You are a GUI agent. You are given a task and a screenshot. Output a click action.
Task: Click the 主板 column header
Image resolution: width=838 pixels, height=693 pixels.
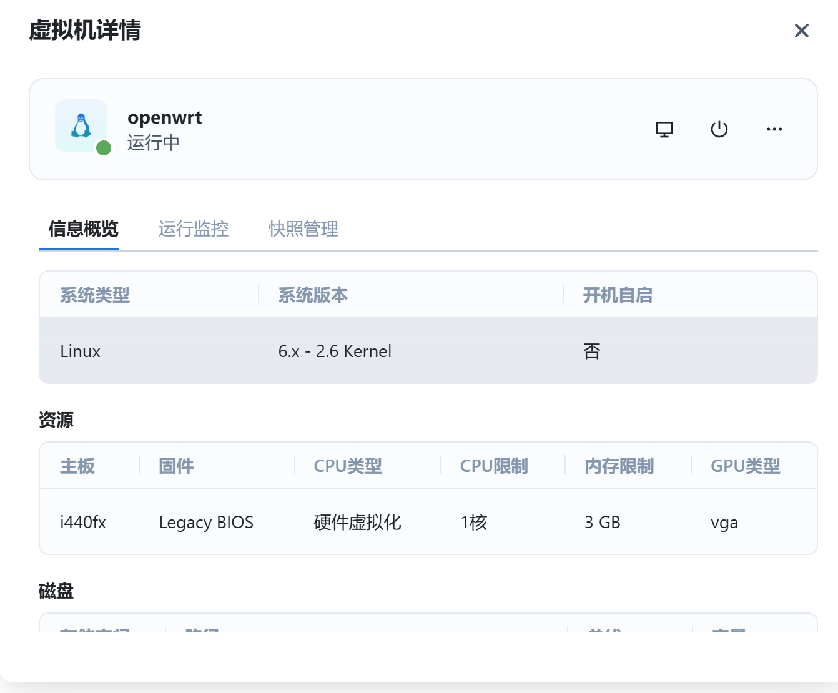(77, 466)
